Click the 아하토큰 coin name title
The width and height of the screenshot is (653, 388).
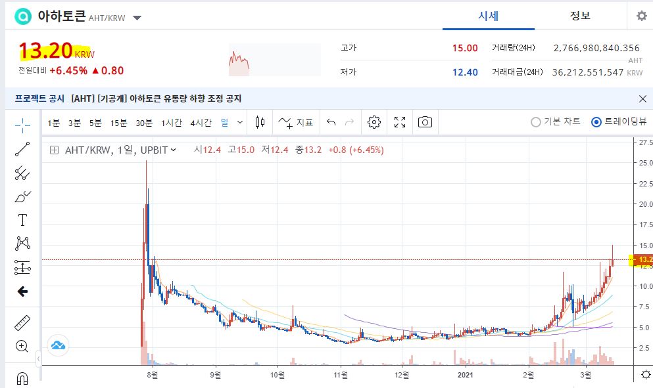(61, 16)
